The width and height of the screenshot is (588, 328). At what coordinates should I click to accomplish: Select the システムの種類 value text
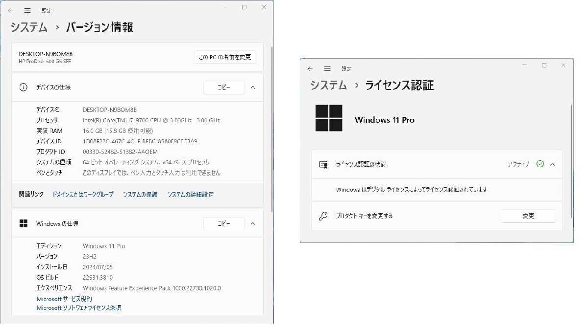(146, 162)
